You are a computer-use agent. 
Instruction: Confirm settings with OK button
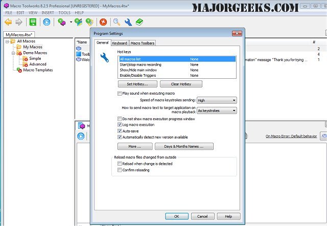[177, 216]
